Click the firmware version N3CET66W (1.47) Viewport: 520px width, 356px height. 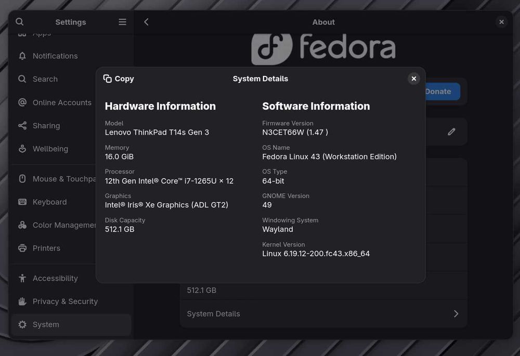click(x=295, y=132)
